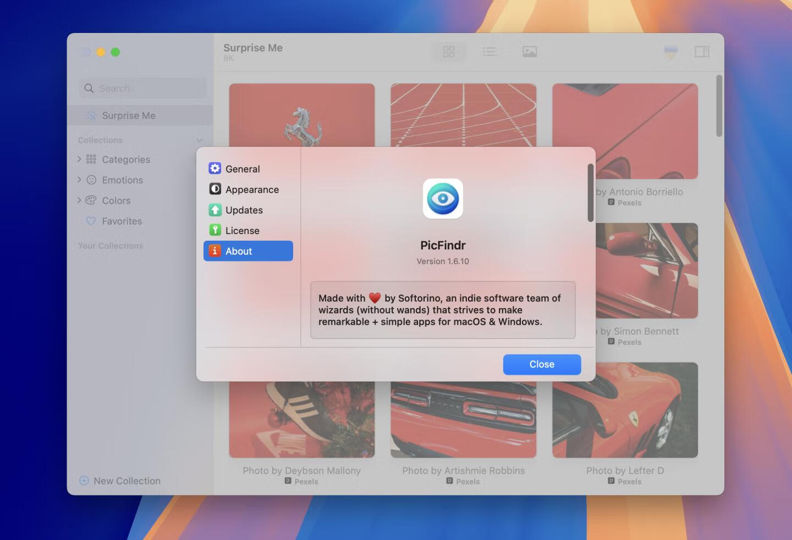Click Pexels link under Simon Bennett photo
Viewport: 792px width, 540px height.
pos(625,342)
